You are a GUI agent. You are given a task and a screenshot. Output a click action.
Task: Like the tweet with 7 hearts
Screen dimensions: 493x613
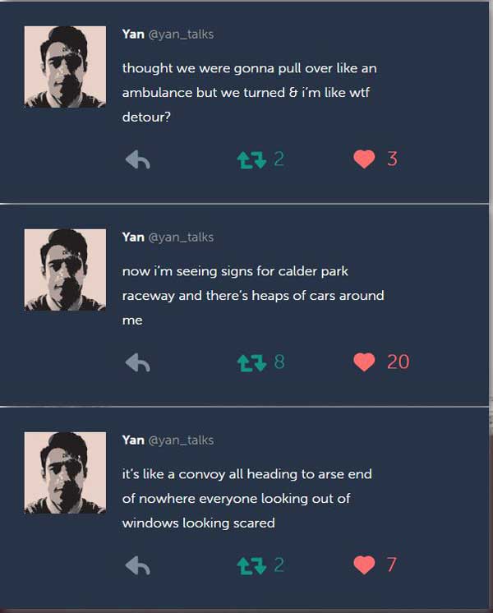coord(364,565)
